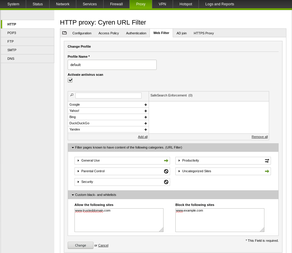
Task: Click the green arrow icon for General Use
Action: click(166, 161)
